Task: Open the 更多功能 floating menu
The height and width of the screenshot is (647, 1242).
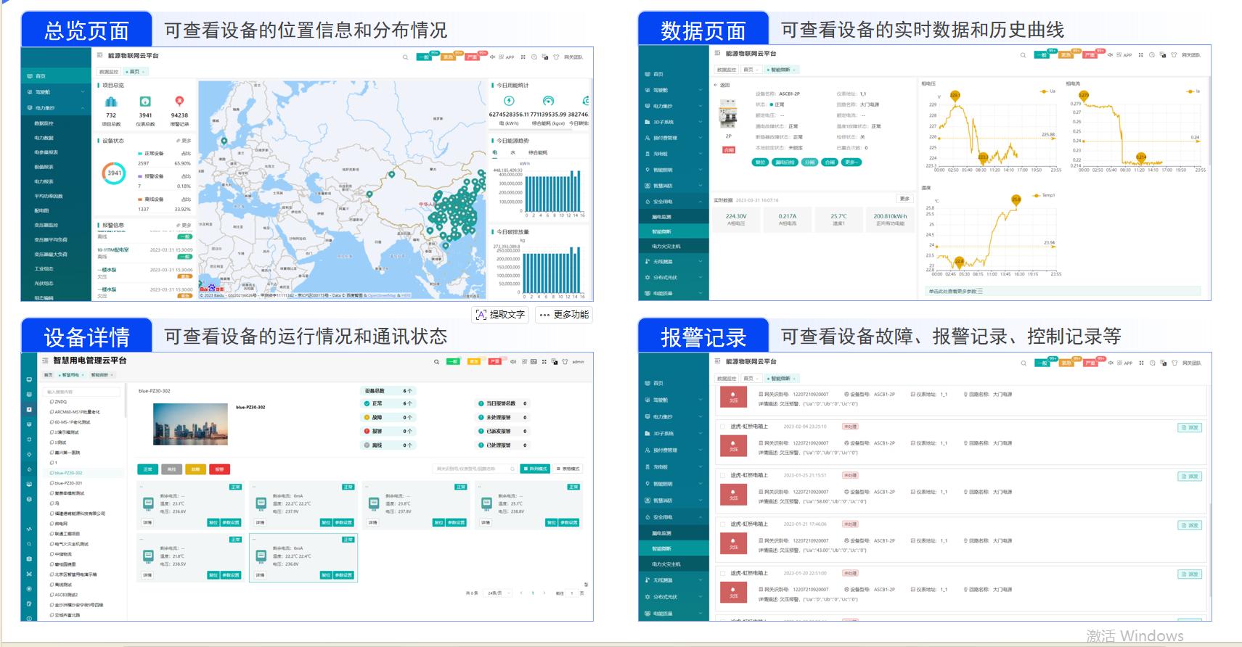Action: [x=563, y=315]
